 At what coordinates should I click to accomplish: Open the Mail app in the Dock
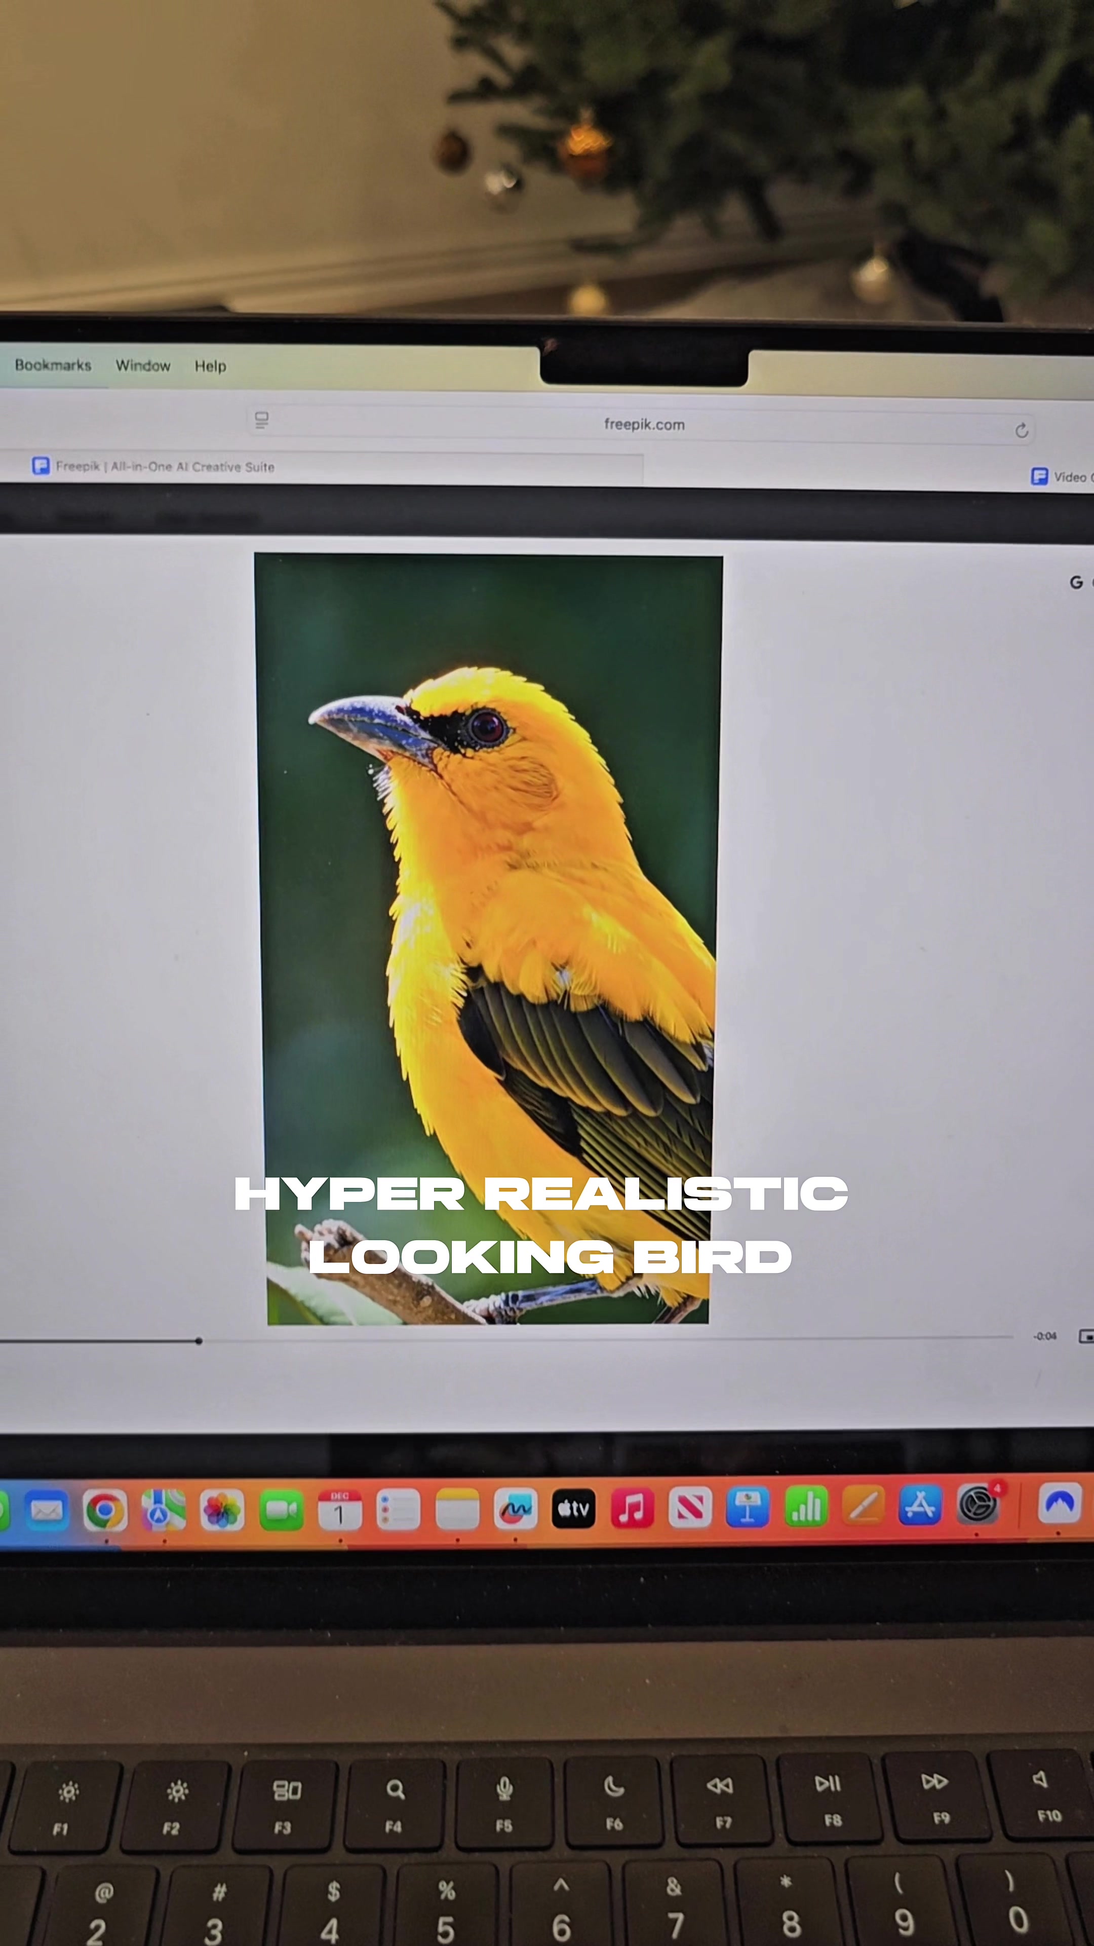click(x=46, y=1511)
